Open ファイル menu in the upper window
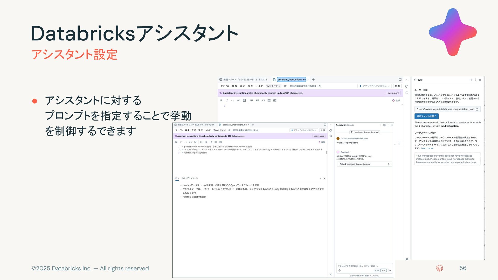Image resolution: width=498 pixels, height=280 pixels. pyautogui.click(x=225, y=86)
